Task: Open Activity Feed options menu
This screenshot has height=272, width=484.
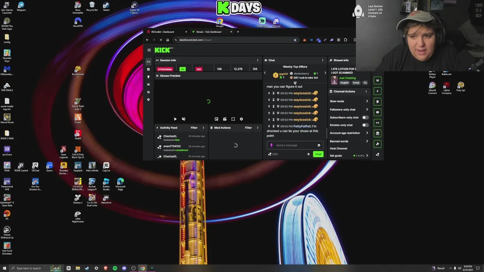Action: [x=203, y=128]
